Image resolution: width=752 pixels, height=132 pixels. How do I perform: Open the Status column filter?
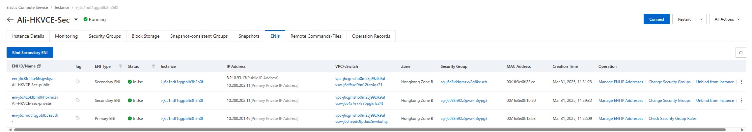[153, 66]
